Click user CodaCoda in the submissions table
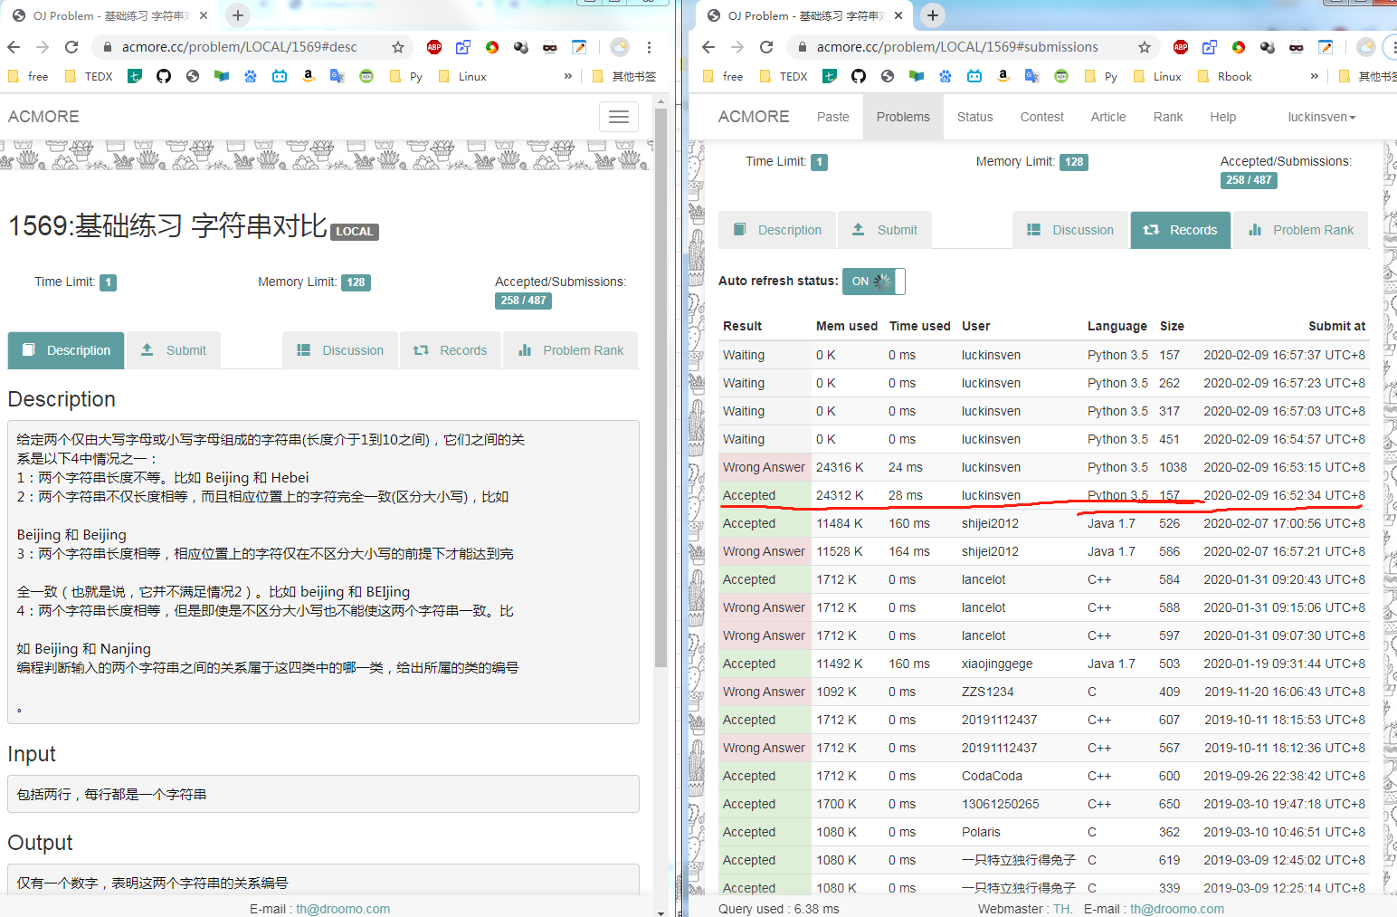This screenshot has width=1397, height=917. 992,776
